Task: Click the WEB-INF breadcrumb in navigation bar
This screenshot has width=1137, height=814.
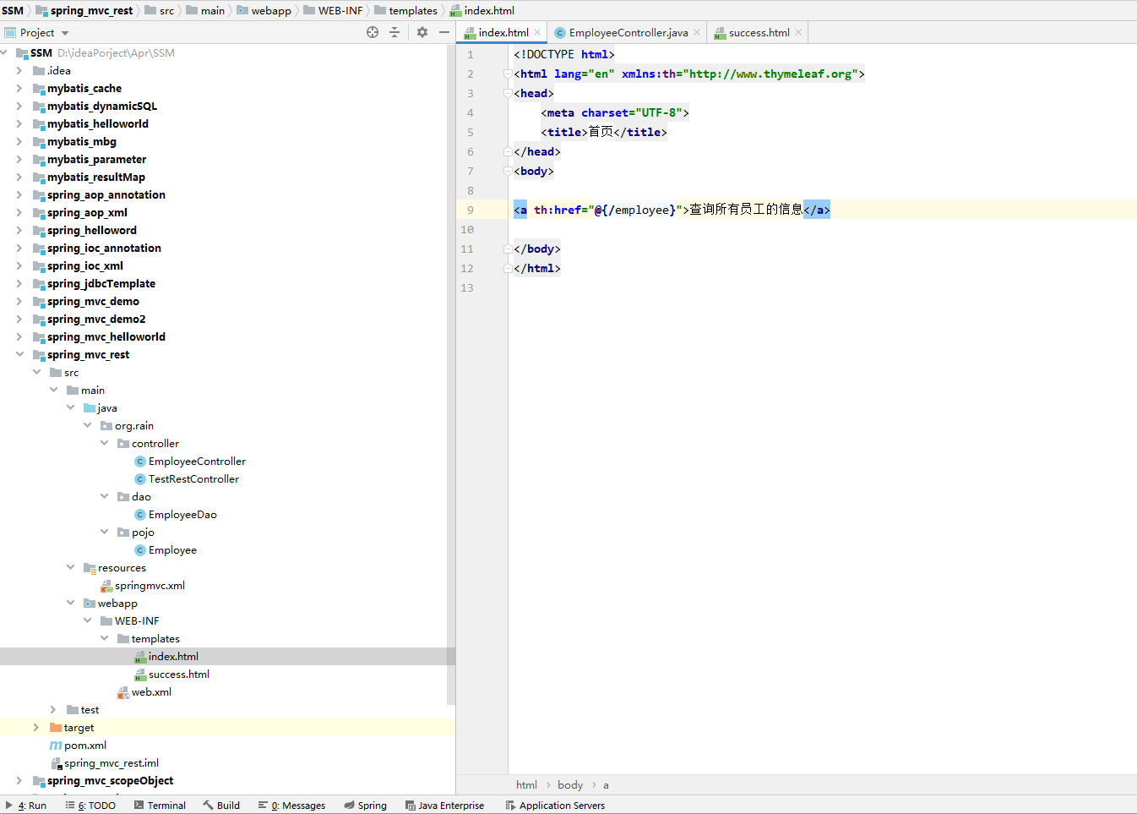Action: (x=334, y=10)
